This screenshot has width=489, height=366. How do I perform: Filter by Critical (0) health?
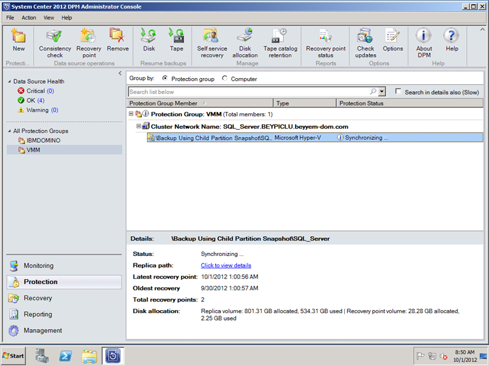[36, 91]
